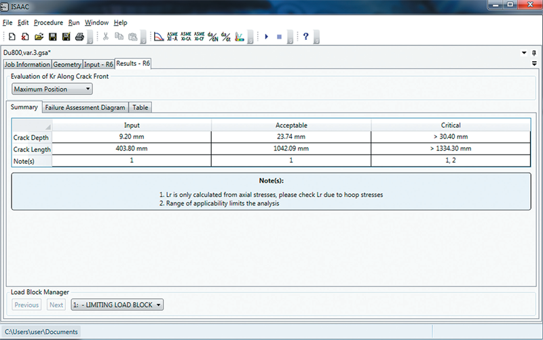543x340 pixels.
Task: Click the close-document icon with red X
Action: point(25,37)
